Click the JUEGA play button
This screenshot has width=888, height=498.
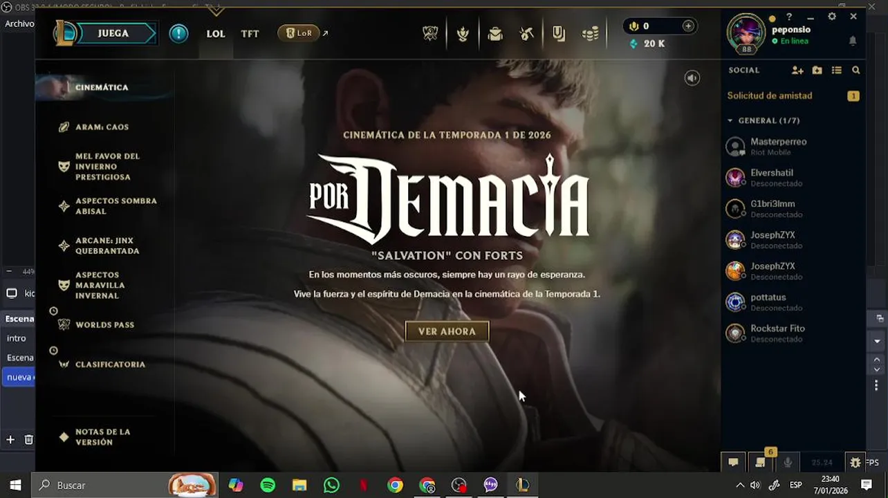[x=113, y=33]
